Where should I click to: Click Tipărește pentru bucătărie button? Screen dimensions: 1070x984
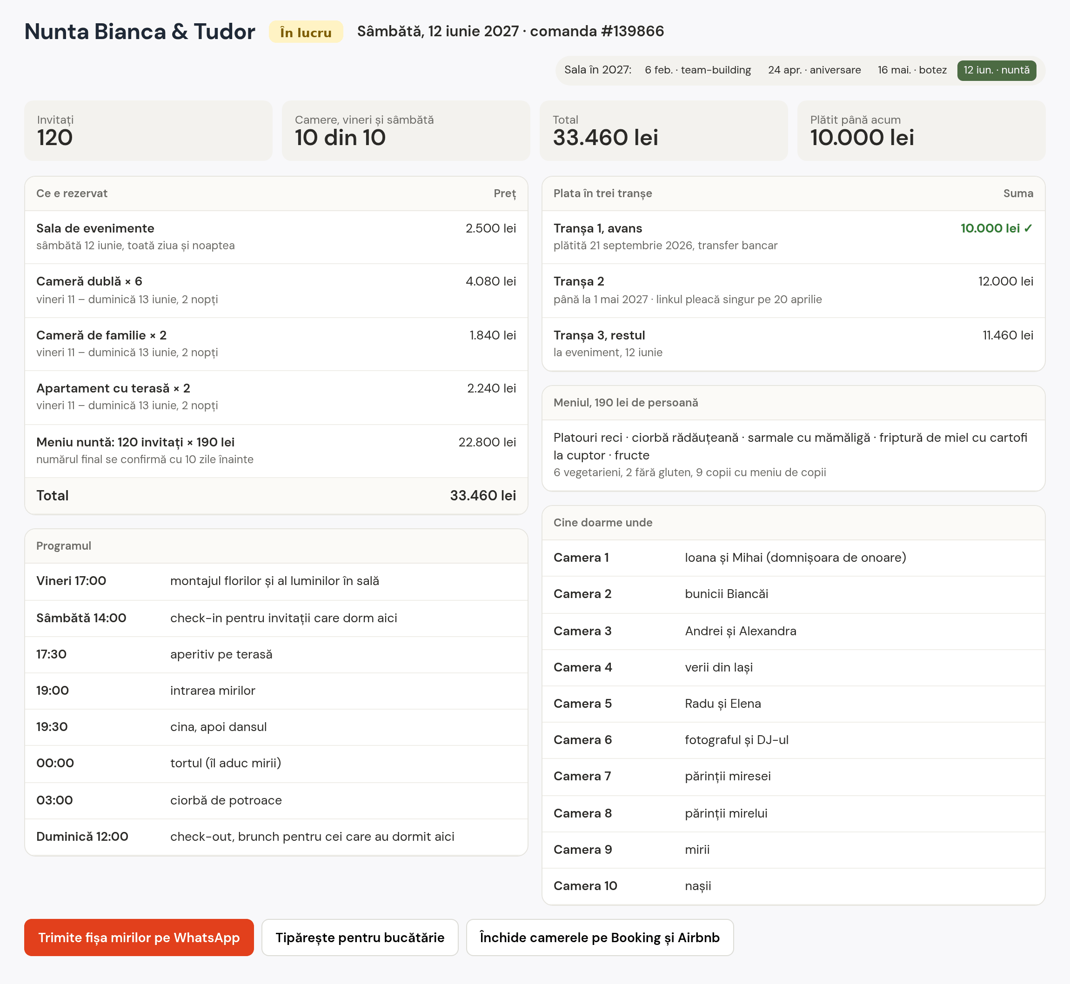(360, 937)
